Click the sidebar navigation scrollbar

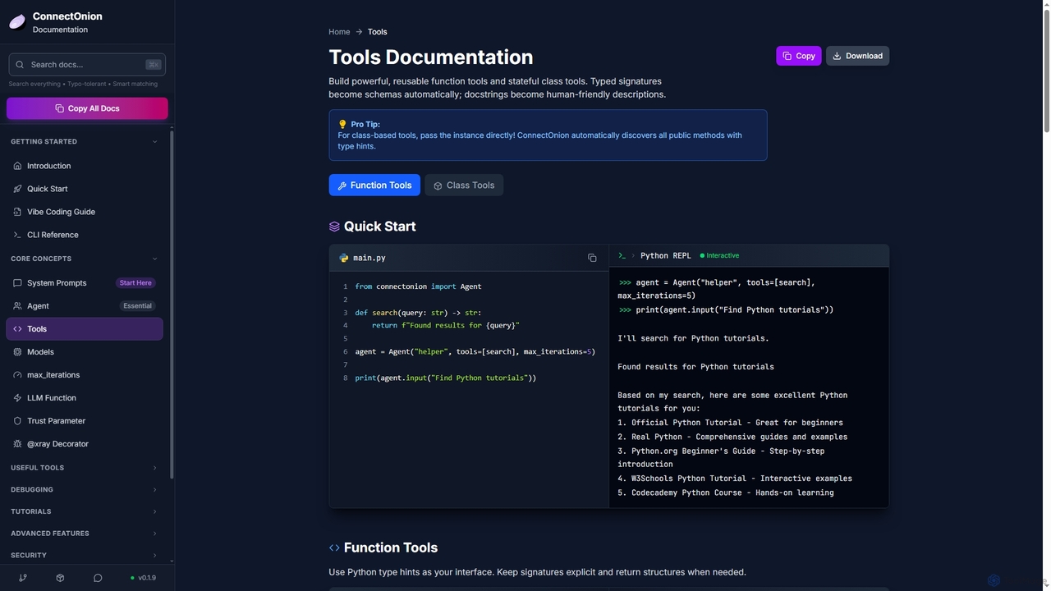click(172, 304)
